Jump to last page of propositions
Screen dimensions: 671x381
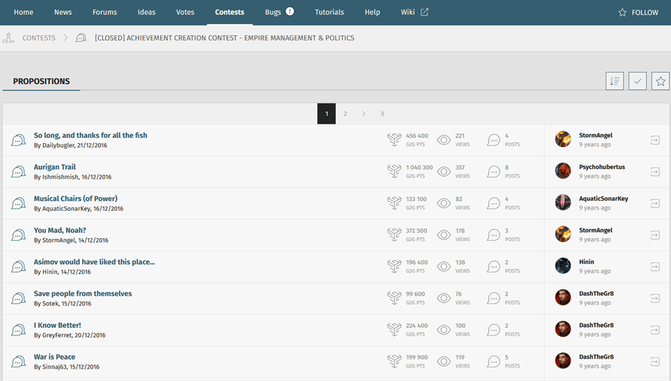[382, 114]
